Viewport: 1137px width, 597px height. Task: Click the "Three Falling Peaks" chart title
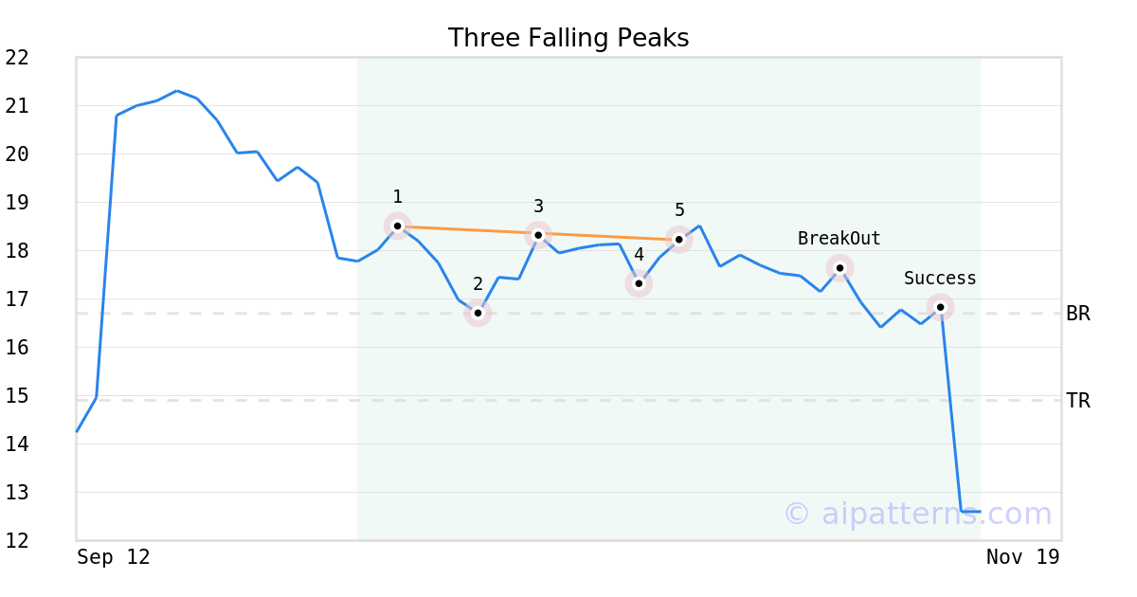[568, 38]
